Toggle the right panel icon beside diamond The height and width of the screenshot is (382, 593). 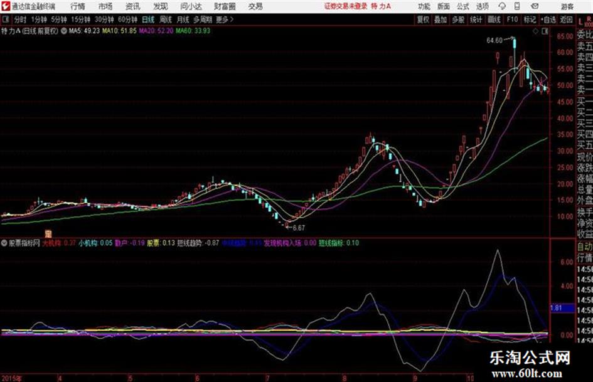click(545, 31)
